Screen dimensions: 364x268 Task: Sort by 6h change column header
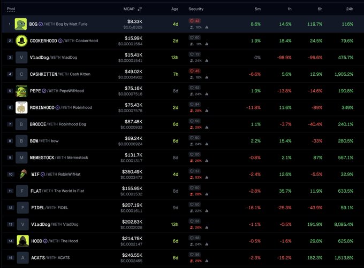point(320,9)
